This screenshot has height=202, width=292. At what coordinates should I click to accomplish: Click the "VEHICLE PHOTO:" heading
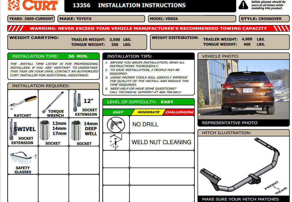pos(220,56)
